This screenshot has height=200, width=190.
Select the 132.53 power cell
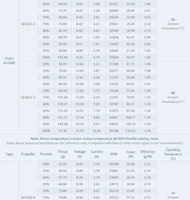[130, 131]
